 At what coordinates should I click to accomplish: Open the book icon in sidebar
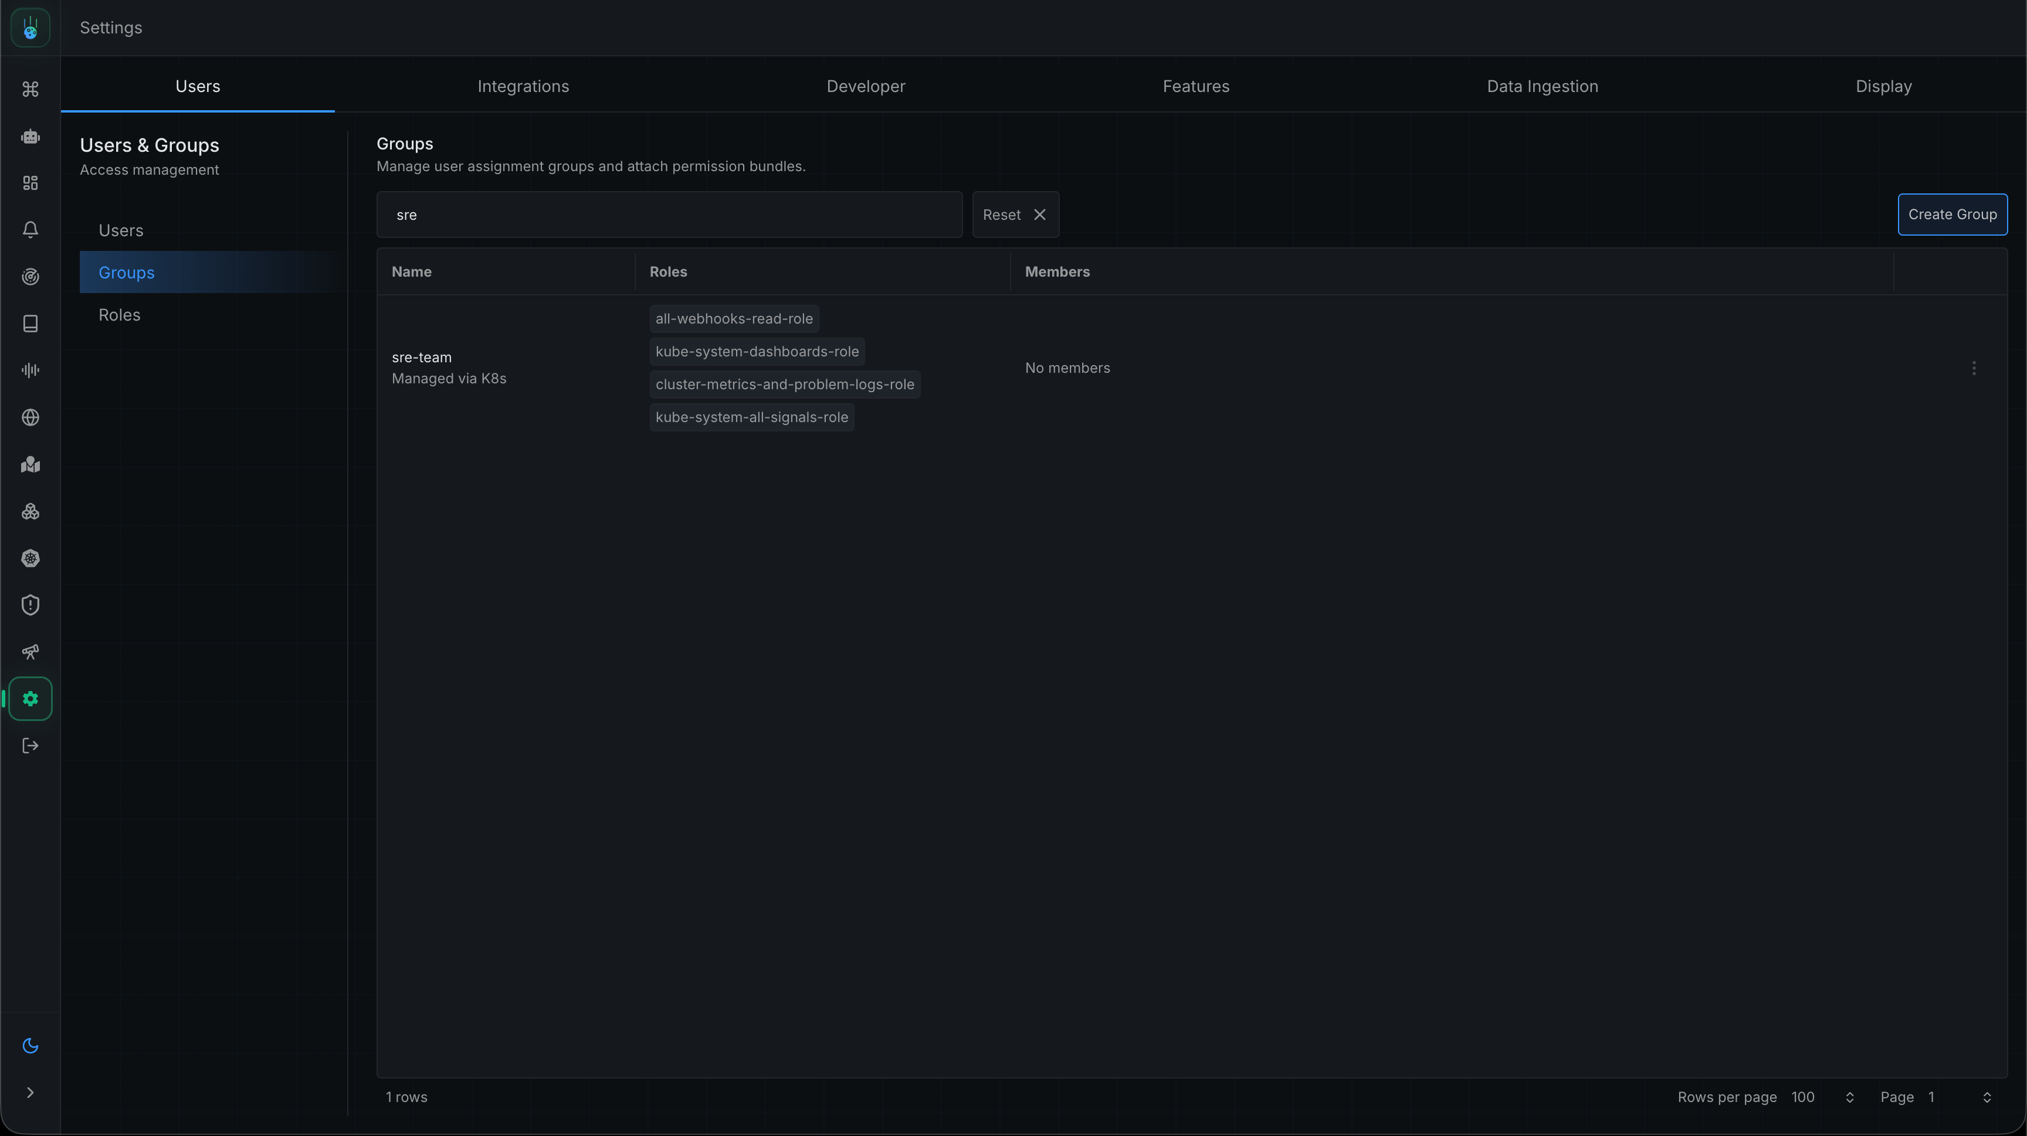(x=30, y=323)
